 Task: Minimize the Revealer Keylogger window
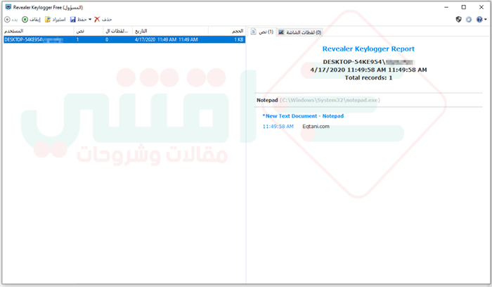(446, 7)
